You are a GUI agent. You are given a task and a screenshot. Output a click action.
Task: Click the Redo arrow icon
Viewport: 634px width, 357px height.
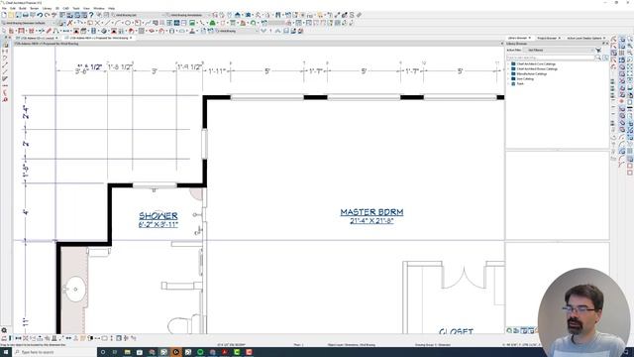[47, 15]
